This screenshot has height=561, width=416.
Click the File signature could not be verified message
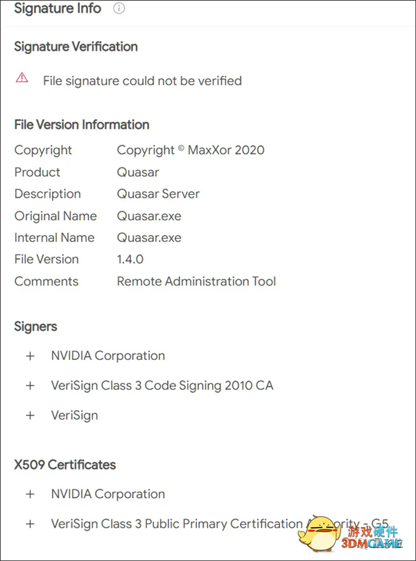[142, 81]
